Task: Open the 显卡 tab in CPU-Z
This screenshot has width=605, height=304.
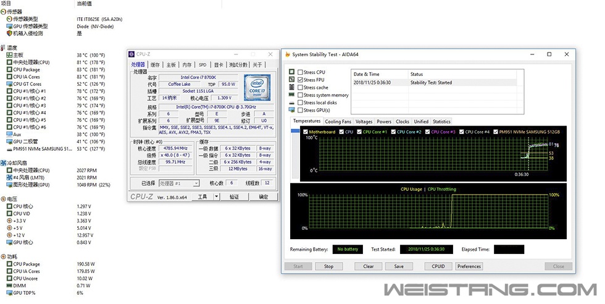Action: [x=219, y=65]
